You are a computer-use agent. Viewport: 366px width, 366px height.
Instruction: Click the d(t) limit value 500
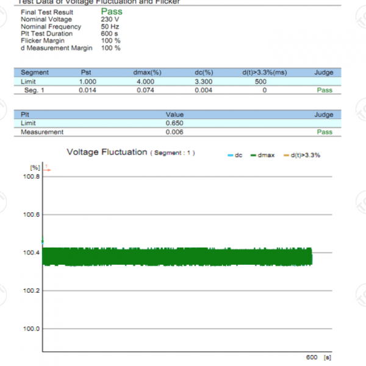tap(260, 82)
